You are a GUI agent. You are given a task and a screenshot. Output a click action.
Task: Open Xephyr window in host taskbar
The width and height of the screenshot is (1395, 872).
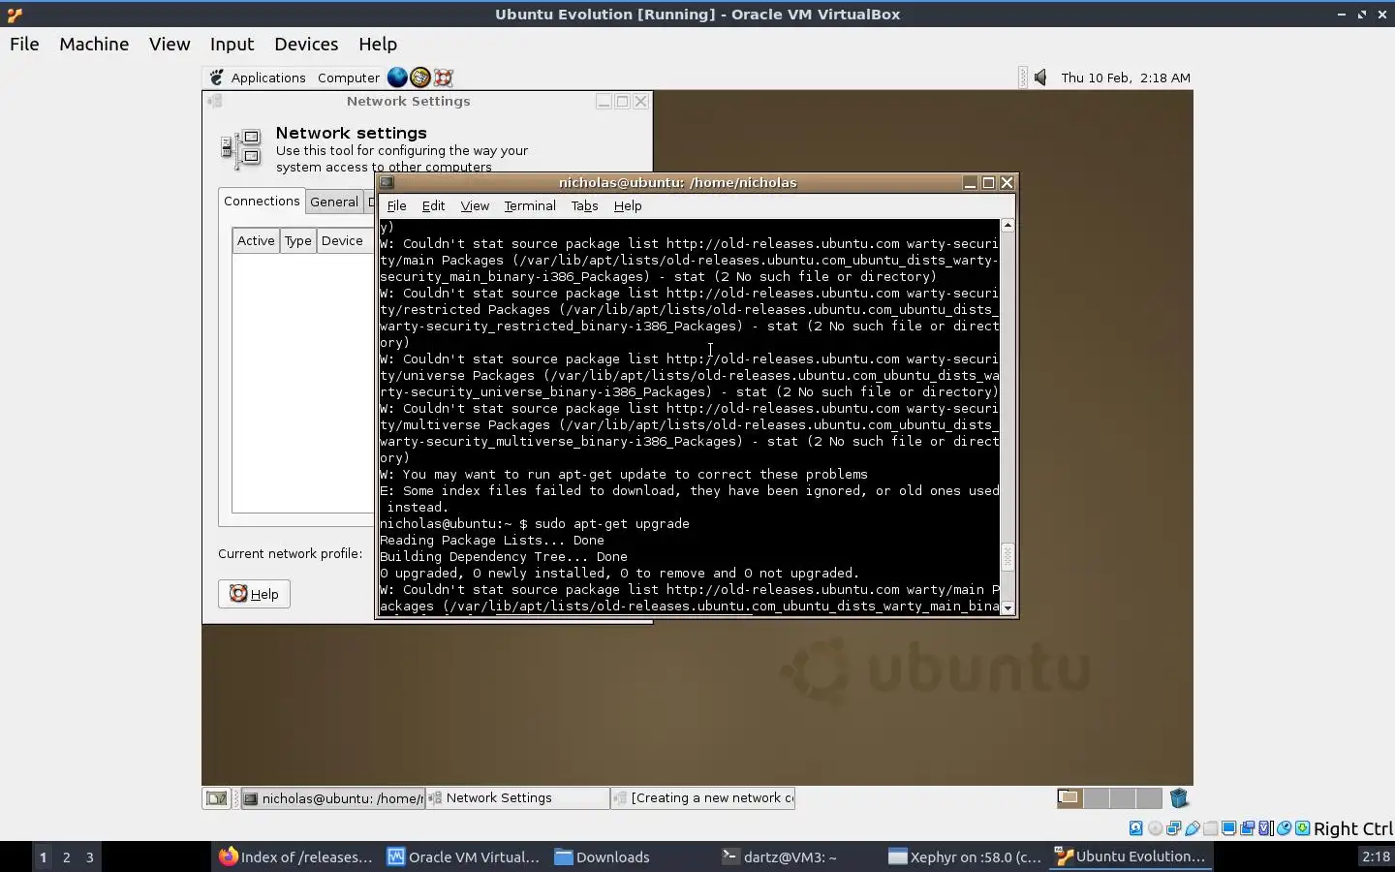tap(965, 856)
